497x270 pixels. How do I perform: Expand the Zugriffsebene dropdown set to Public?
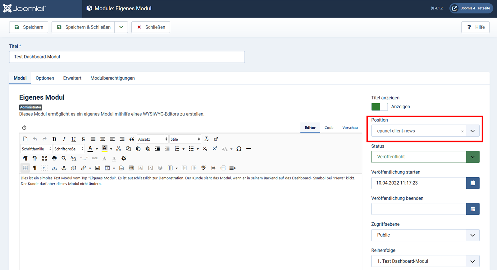(x=425, y=235)
